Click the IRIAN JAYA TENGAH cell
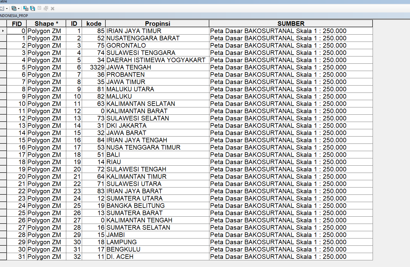 (157, 140)
